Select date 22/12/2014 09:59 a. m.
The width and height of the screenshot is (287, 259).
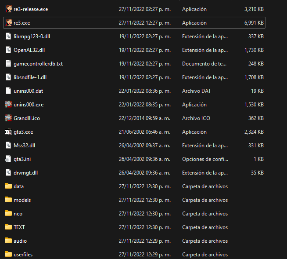[x=145, y=118]
